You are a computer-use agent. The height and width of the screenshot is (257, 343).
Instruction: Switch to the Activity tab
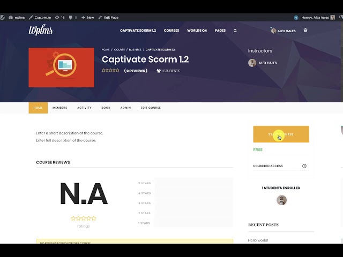click(x=84, y=108)
